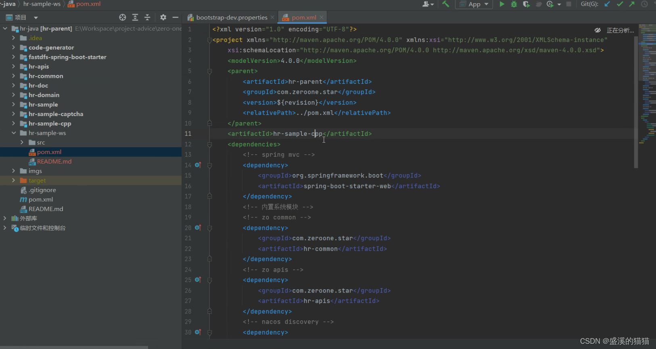
Task: Expand all in project panel
Action: [135, 17]
